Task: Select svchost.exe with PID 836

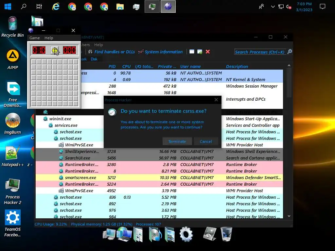Action: tap(159, 197)
